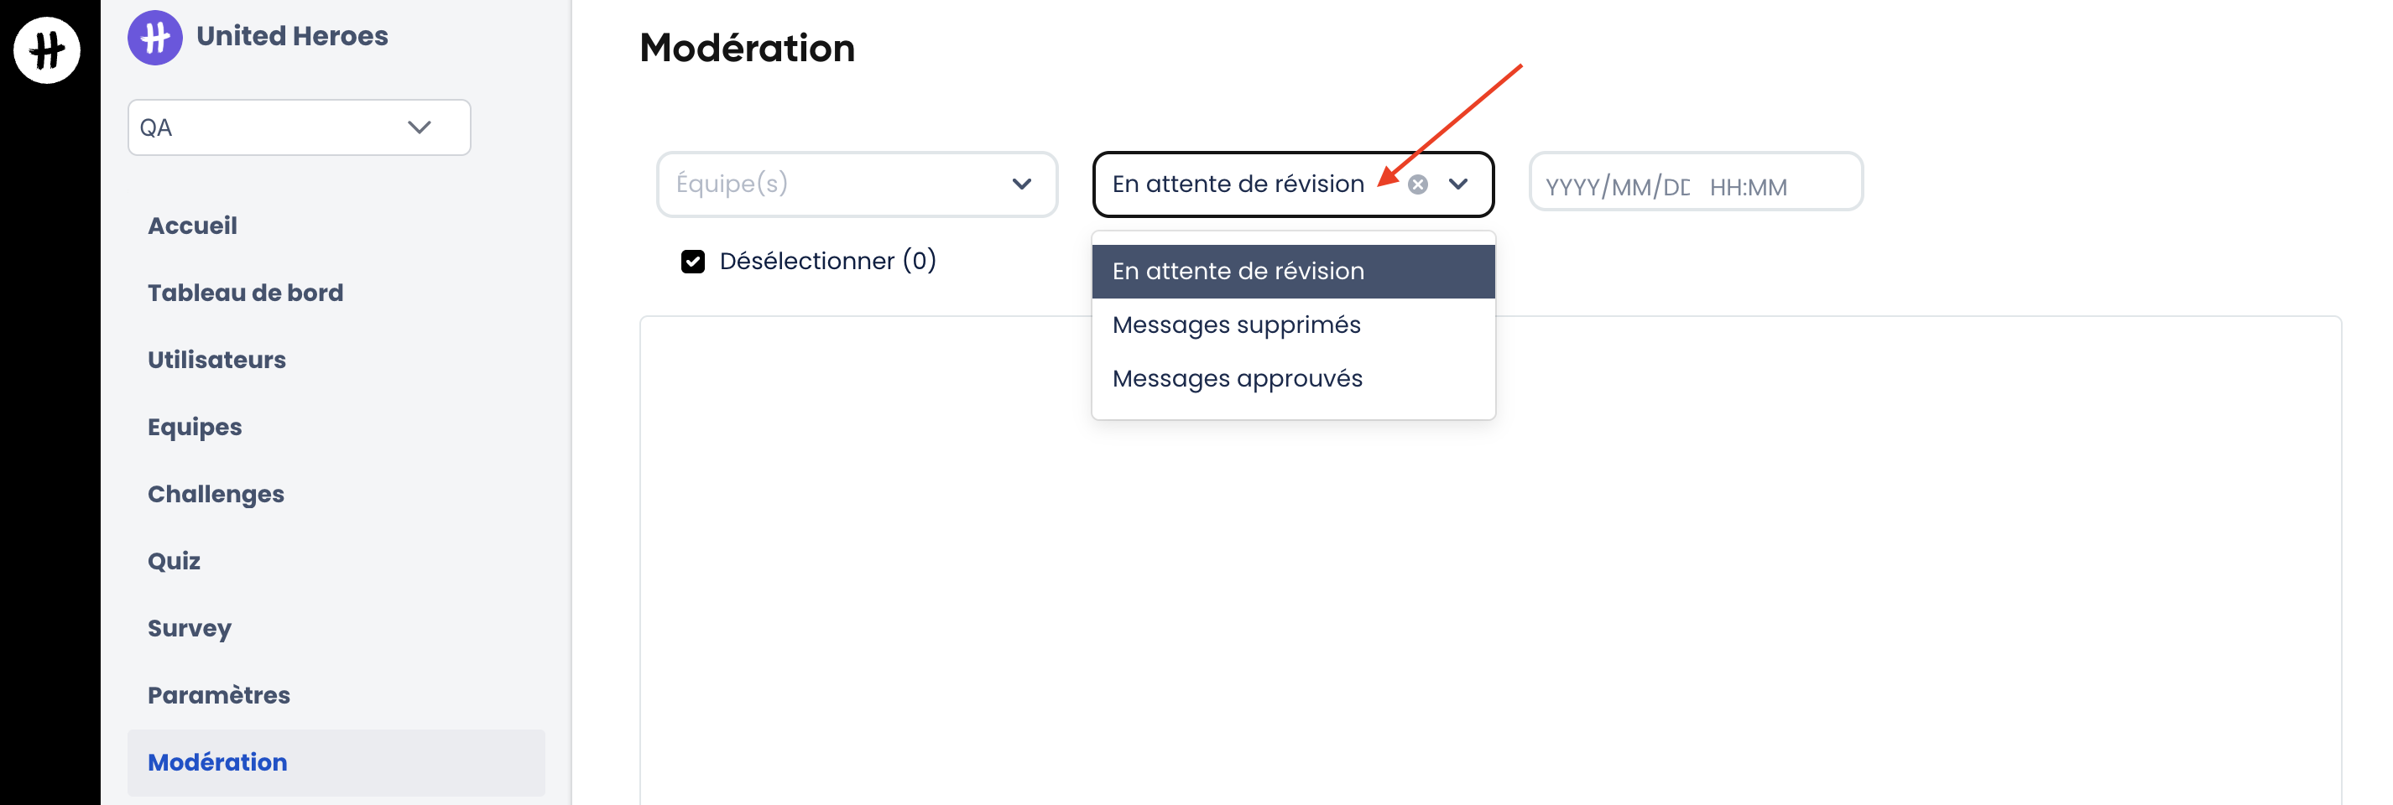Clear the selected status filter
Screen dimensions: 2393x805
pos(1418,184)
